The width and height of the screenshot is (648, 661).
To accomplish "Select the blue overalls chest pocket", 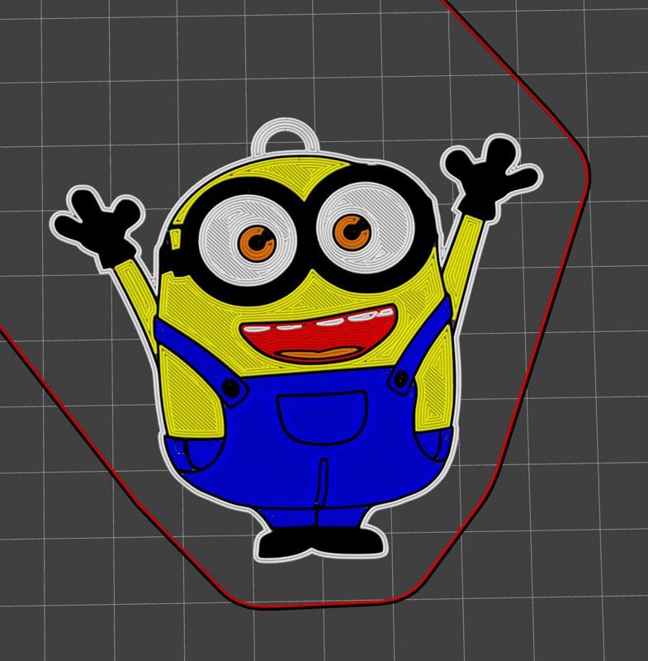I will pos(322,417).
